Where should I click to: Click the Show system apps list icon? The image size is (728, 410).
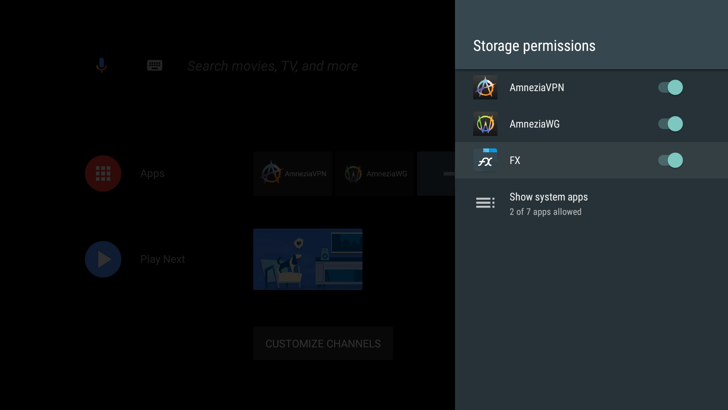(485, 203)
